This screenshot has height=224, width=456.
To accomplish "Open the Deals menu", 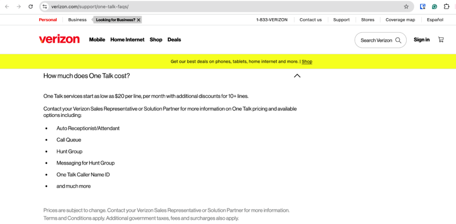I will [x=174, y=40].
